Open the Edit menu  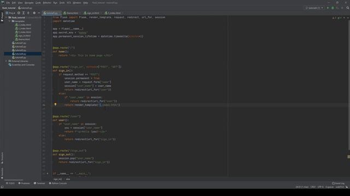14,3
